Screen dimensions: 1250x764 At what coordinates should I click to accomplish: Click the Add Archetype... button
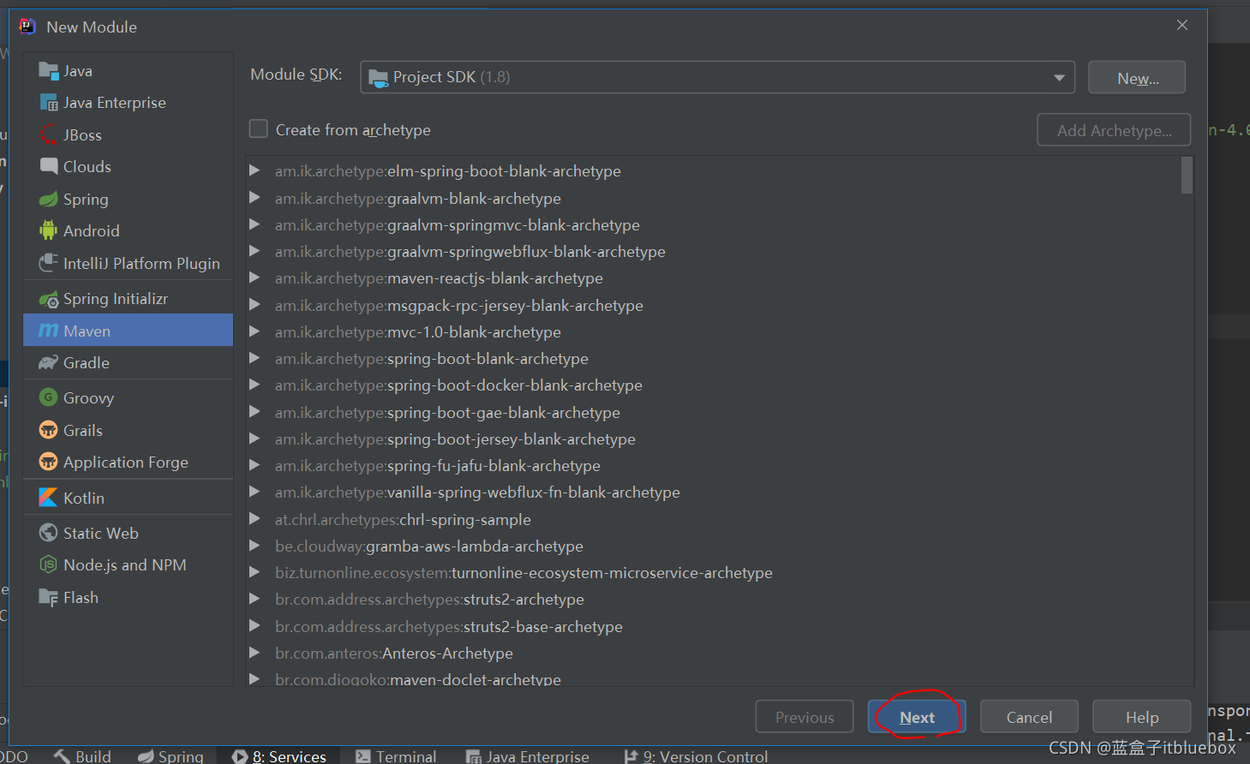point(1114,130)
